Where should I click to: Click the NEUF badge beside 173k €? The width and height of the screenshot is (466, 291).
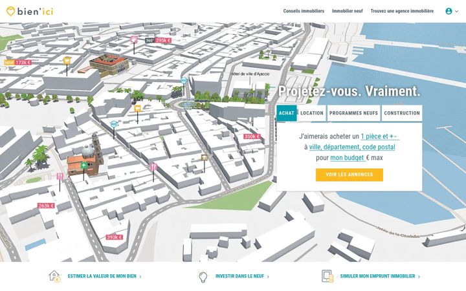tap(9, 63)
